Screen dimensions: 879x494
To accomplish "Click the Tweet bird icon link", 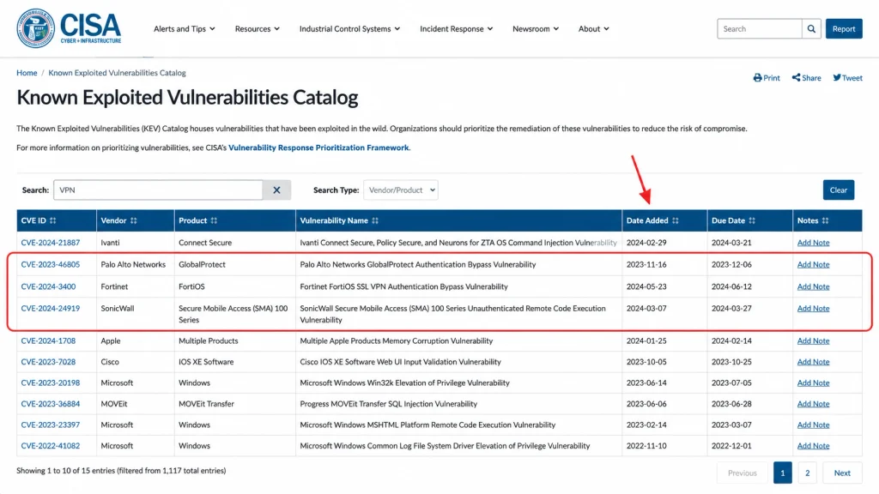I will pyautogui.click(x=847, y=78).
